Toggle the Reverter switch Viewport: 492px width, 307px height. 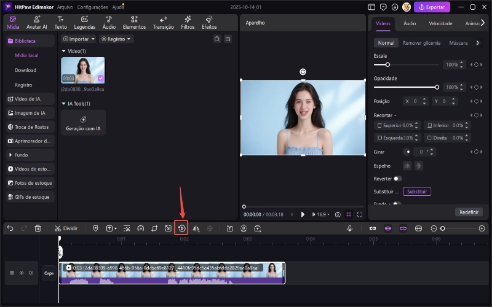coord(397,179)
